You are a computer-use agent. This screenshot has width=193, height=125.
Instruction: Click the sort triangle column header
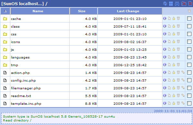tap(5, 11)
